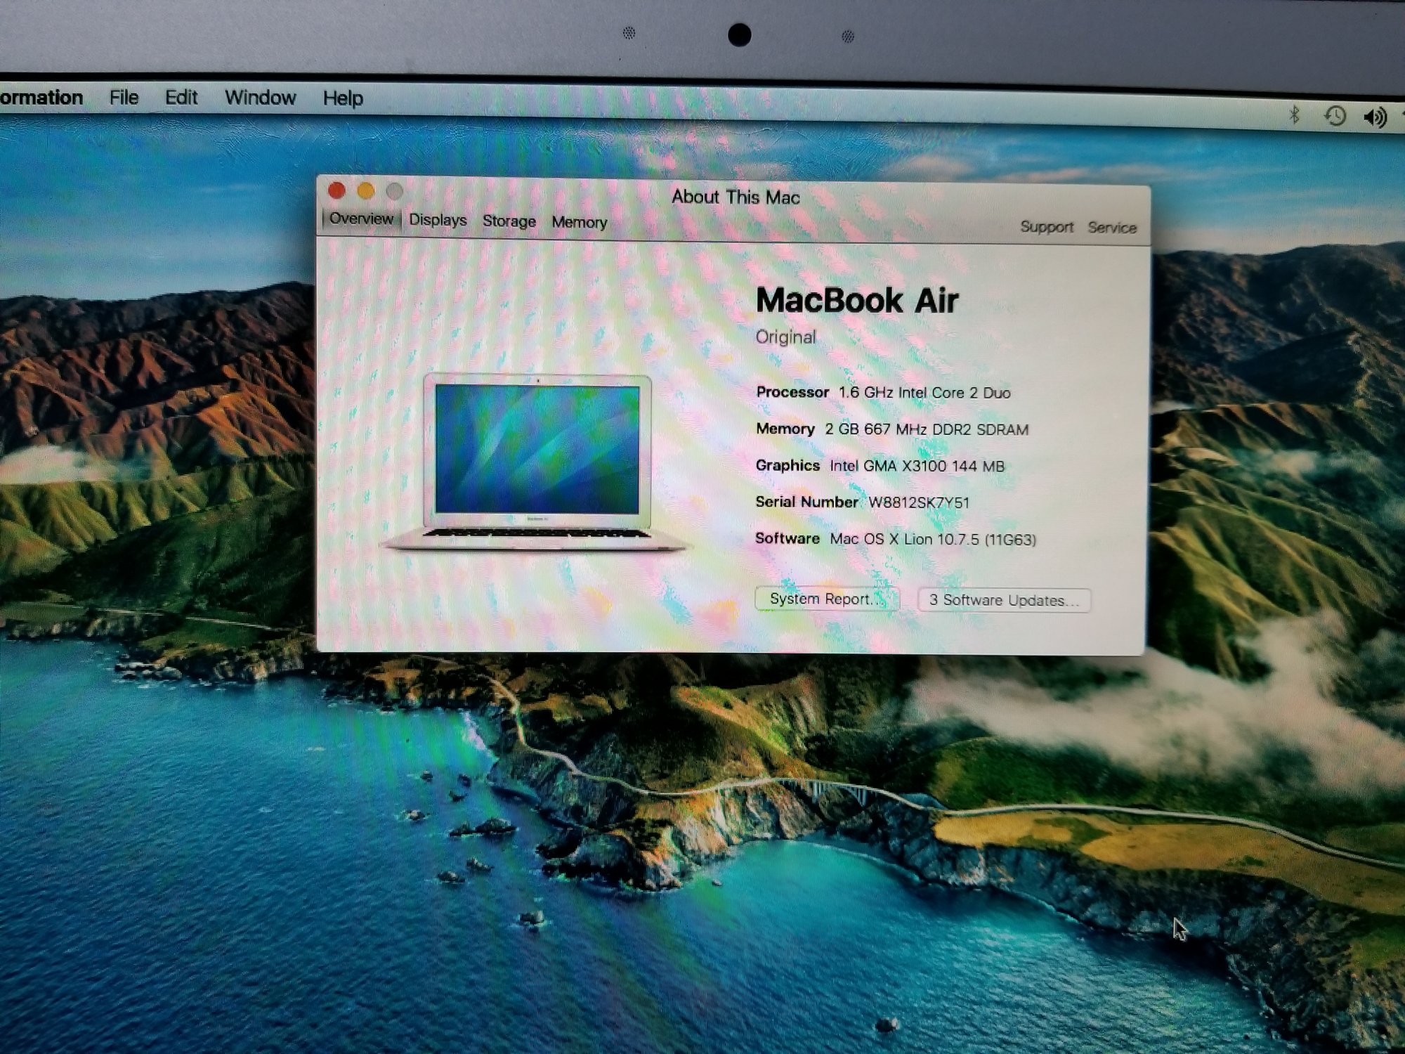Click the Service link

tap(1111, 228)
